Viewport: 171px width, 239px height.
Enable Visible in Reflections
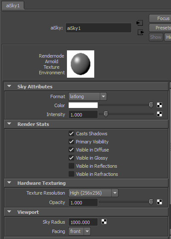click(x=71, y=166)
